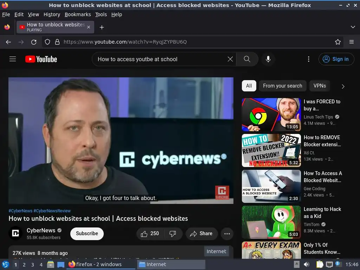
Task: Show more filter chips with right chevron
Action: [343, 86]
